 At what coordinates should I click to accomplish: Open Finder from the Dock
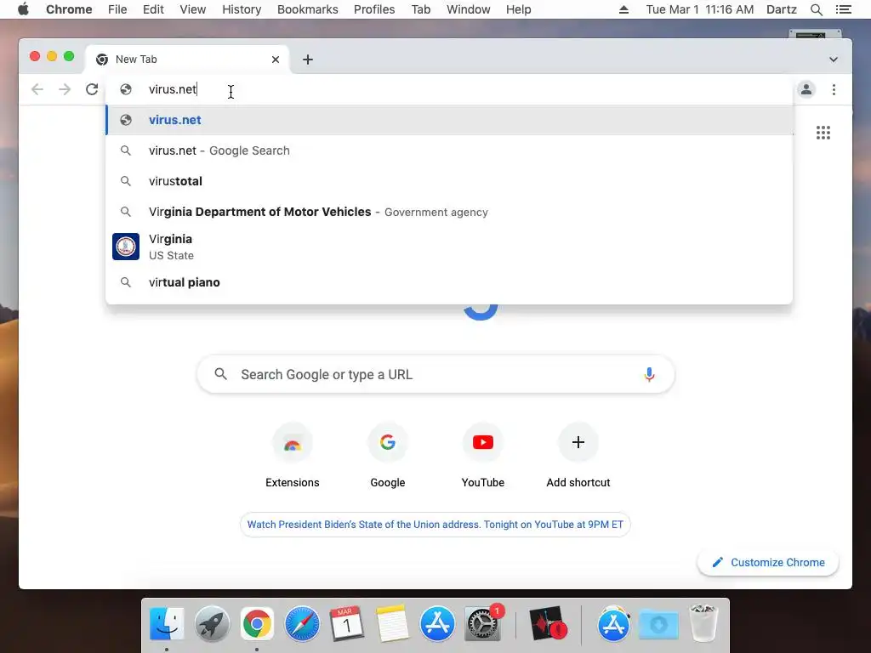[x=167, y=623]
